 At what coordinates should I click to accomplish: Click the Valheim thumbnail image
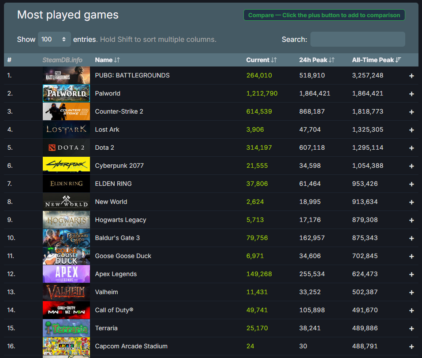point(66,292)
